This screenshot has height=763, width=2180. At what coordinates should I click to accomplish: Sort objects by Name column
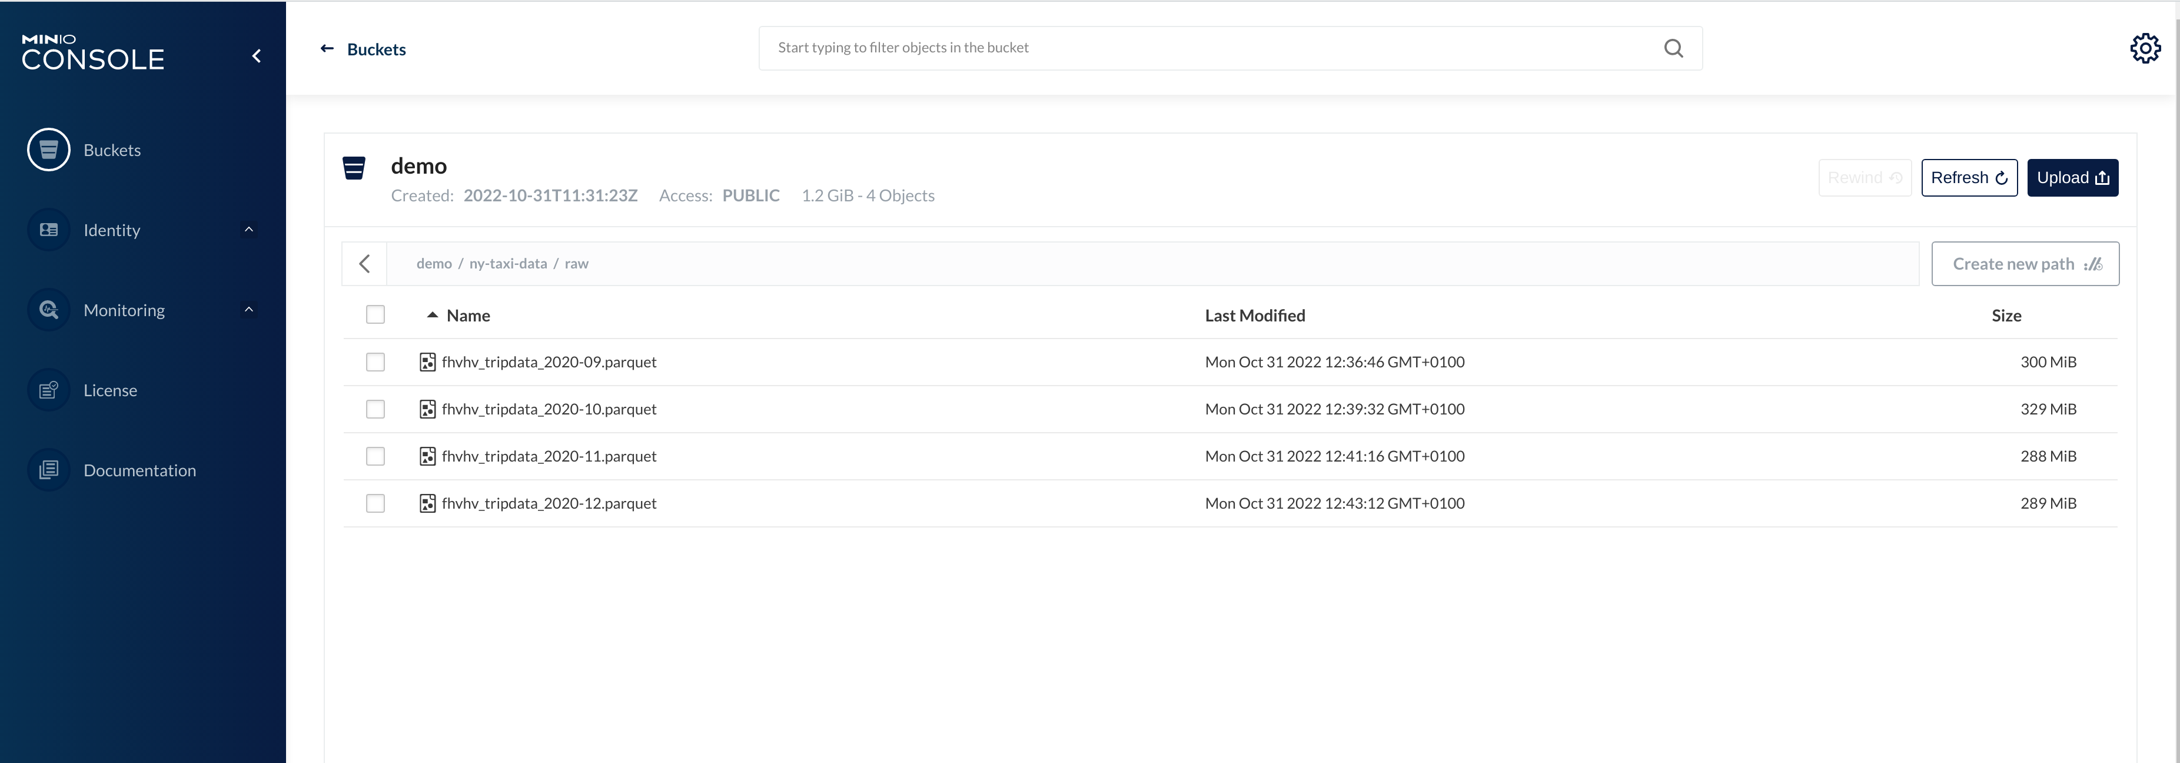(x=467, y=316)
